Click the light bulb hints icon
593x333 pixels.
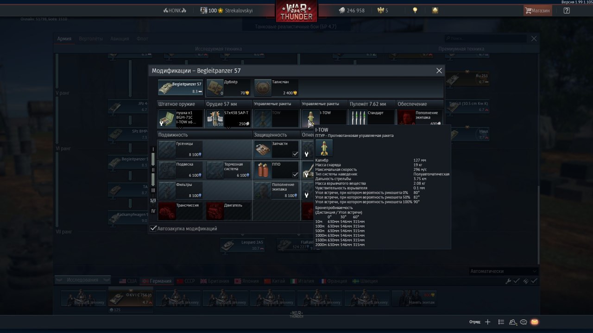coord(415,10)
